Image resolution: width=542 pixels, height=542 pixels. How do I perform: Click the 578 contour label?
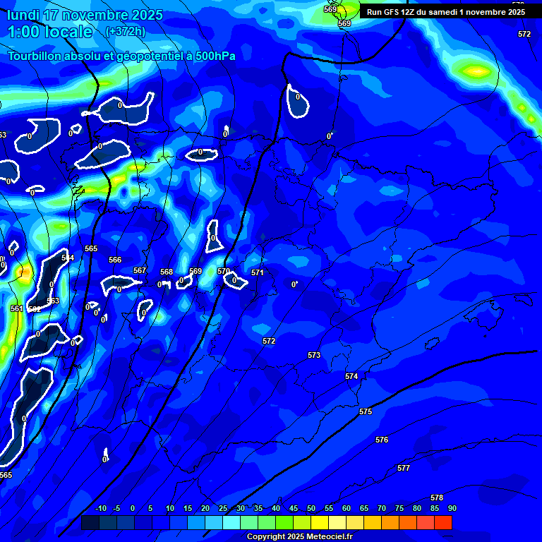[x=437, y=498]
